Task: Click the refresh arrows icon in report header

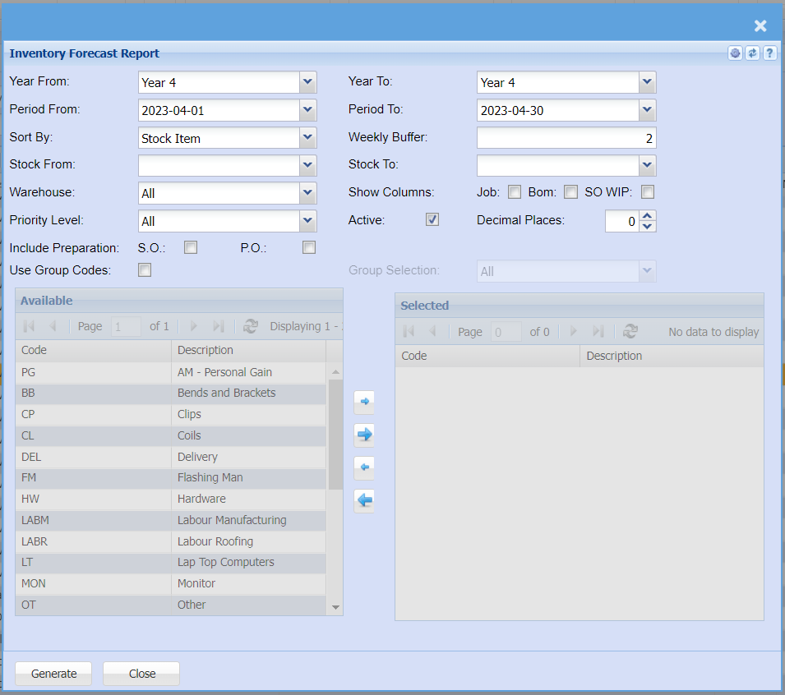Action: click(752, 53)
